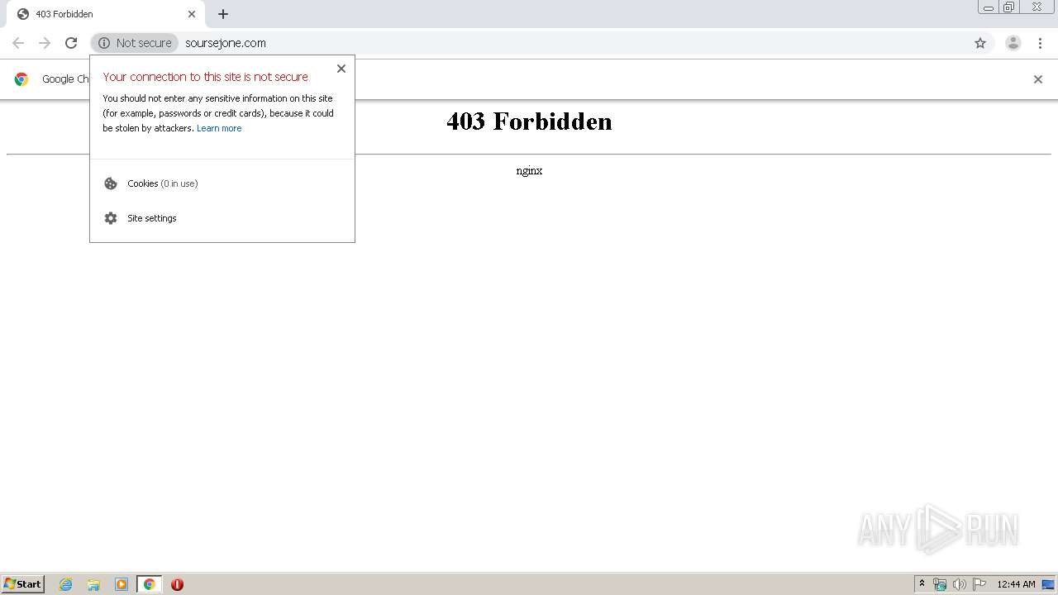Click the 12:44 AM clock

[1016, 584]
